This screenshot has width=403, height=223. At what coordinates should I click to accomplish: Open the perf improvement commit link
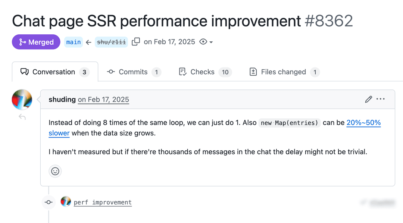[x=103, y=202]
